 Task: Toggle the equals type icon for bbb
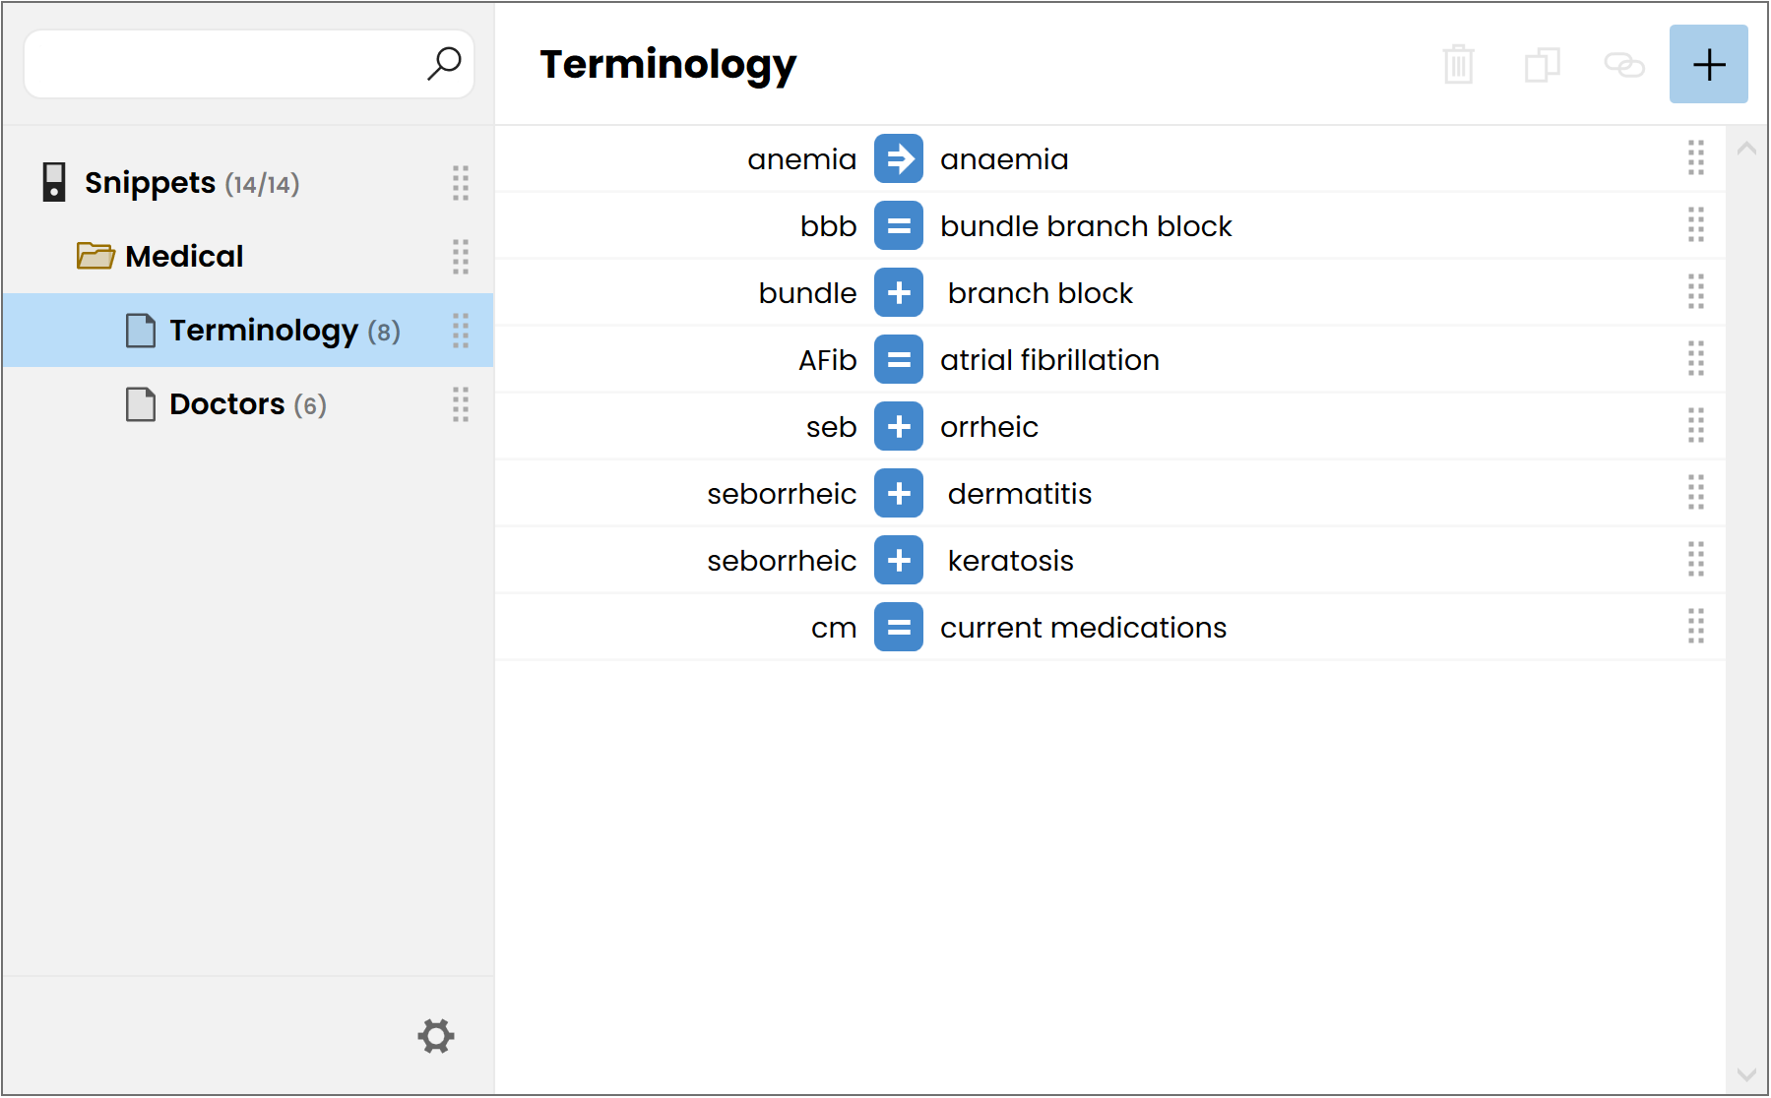(899, 226)
